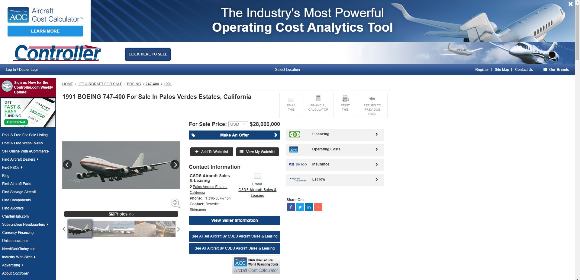Click View My Watchlist button
This screenshot has height=280, width=580.
(x=257, y=152)
